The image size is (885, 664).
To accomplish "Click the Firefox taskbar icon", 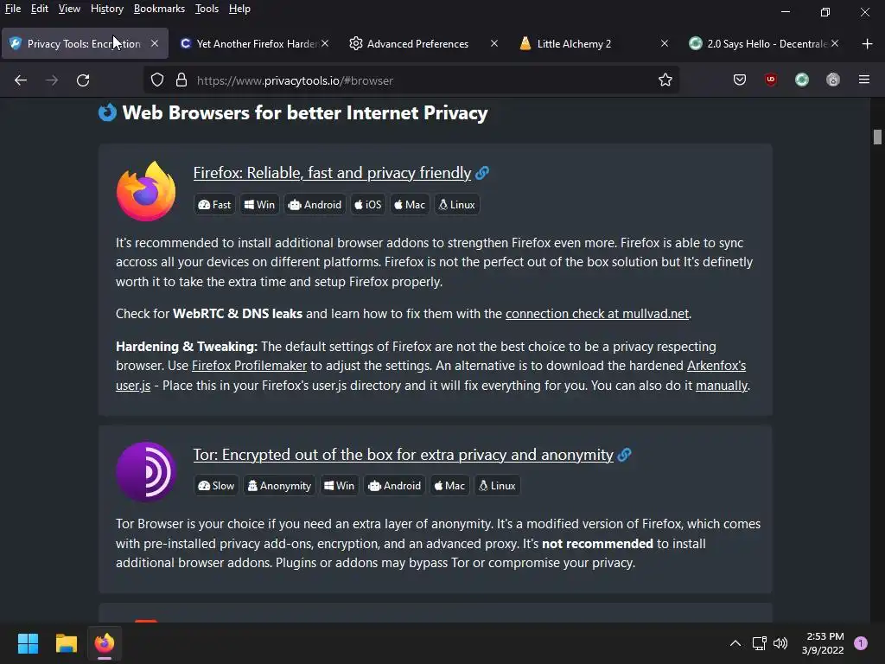I will [105, 643].
